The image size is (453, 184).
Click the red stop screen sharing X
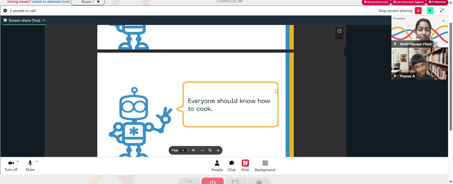pos(418,11)
